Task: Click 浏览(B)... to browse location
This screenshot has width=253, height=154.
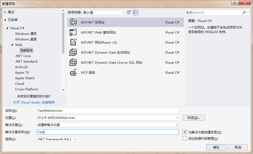Action: (x=194, y=118)
